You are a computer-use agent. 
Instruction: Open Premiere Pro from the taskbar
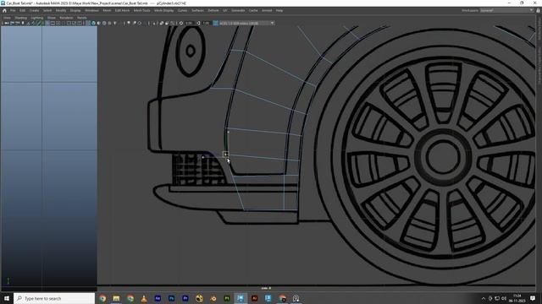point(185,298)
